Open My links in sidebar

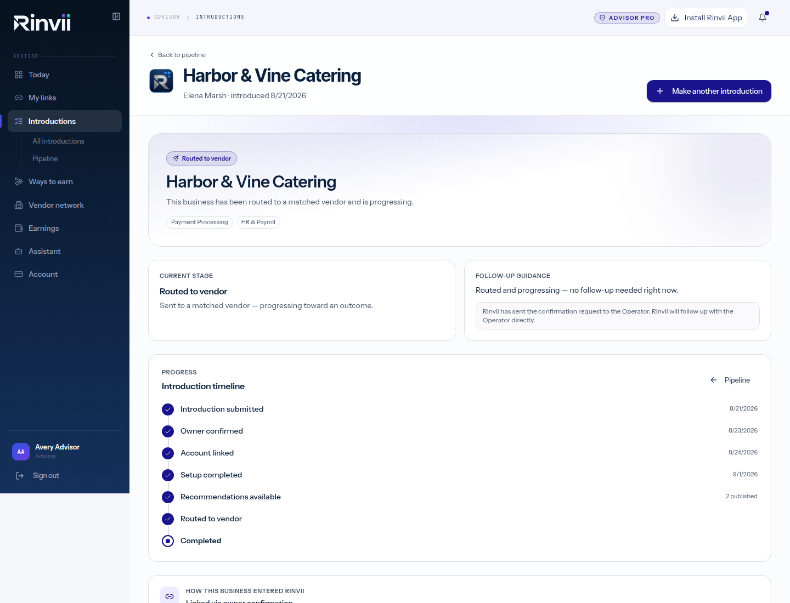65,98
